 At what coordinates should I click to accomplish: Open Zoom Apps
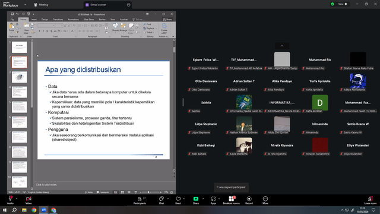pos(213,200)
